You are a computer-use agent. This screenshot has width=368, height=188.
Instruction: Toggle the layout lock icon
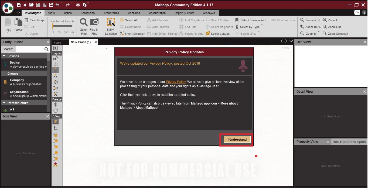pyautogui.click(x=55, y=58)
